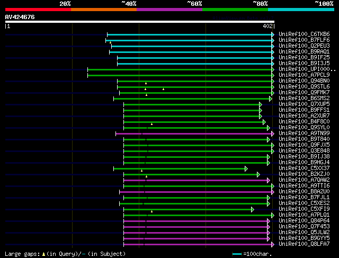
Task: Select the UniRef100_Q8LFA7 label
Action: [x=304, y=244]
